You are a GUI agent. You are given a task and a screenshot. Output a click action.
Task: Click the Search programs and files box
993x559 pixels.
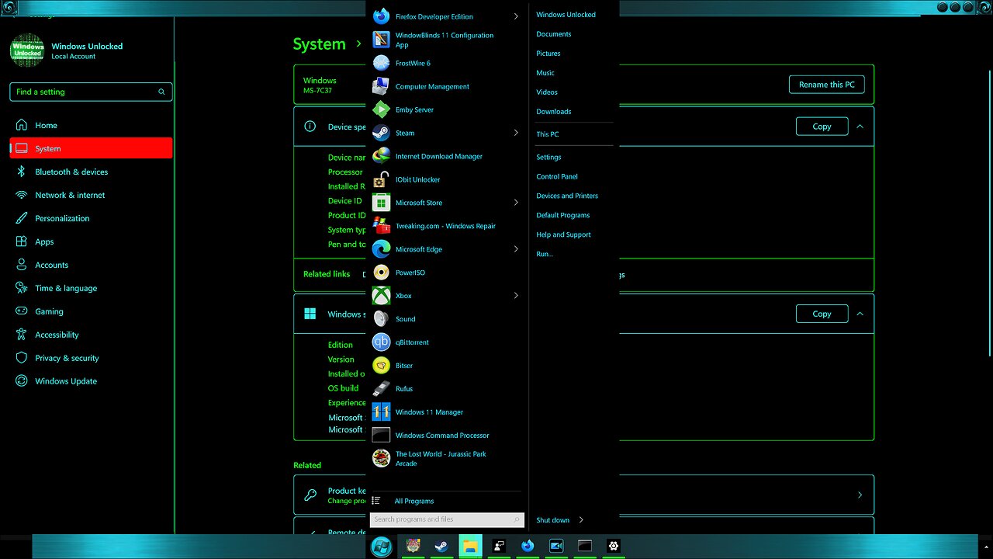(x=447, y=519)
